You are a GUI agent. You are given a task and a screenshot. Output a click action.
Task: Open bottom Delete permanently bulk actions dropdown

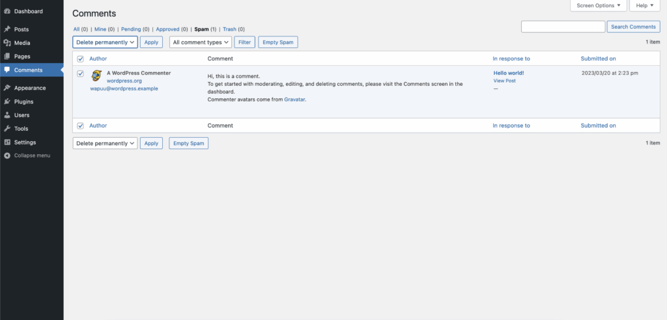(x=105, y=143)
